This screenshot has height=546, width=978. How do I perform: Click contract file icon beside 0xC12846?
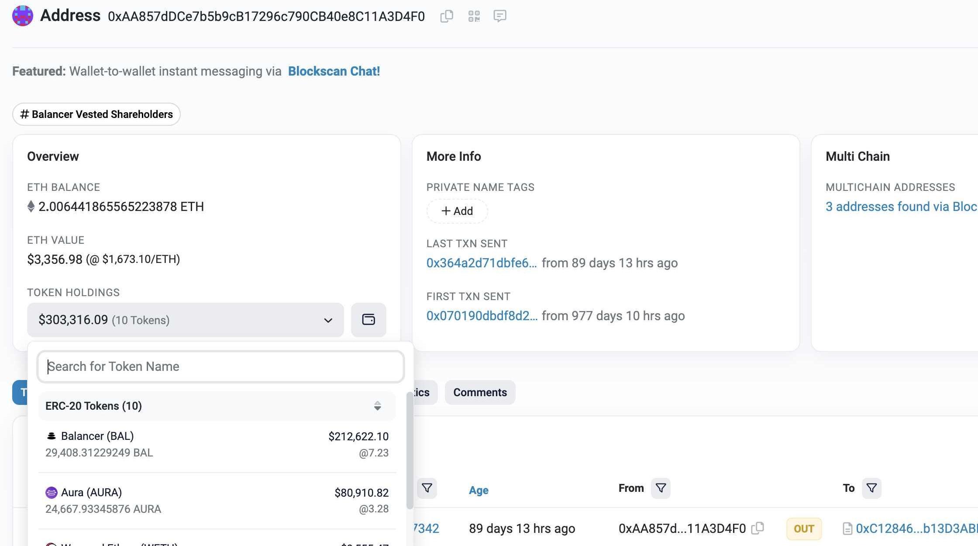tap(847, 529)
